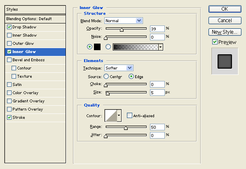Tick the Inner Shadow checkbox
Image resolution: width=246 pixels, height=169 pixels.
(x=9, y=35)
